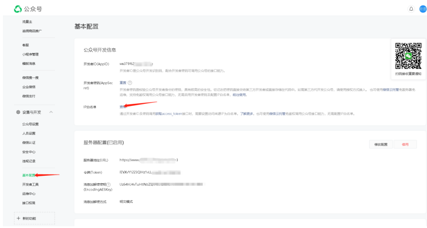
Task: Click the 令牌(Token) label
Action: (93, 173)
